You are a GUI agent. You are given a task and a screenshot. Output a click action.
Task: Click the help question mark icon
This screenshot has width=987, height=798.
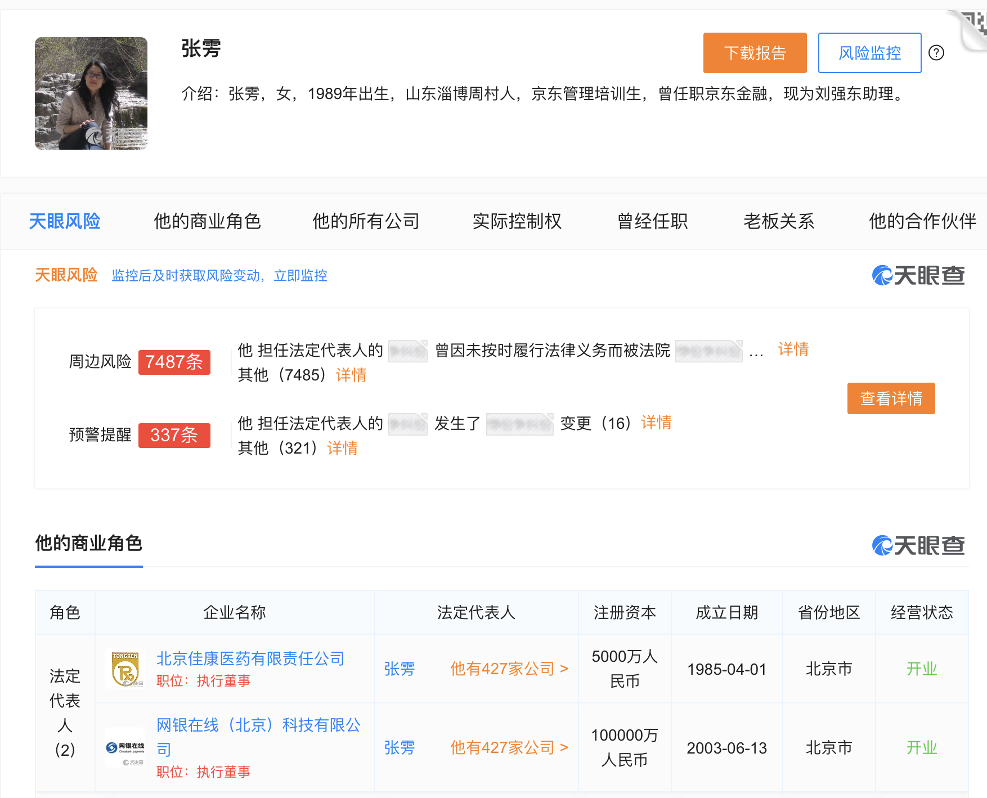[x=936, y=53]
